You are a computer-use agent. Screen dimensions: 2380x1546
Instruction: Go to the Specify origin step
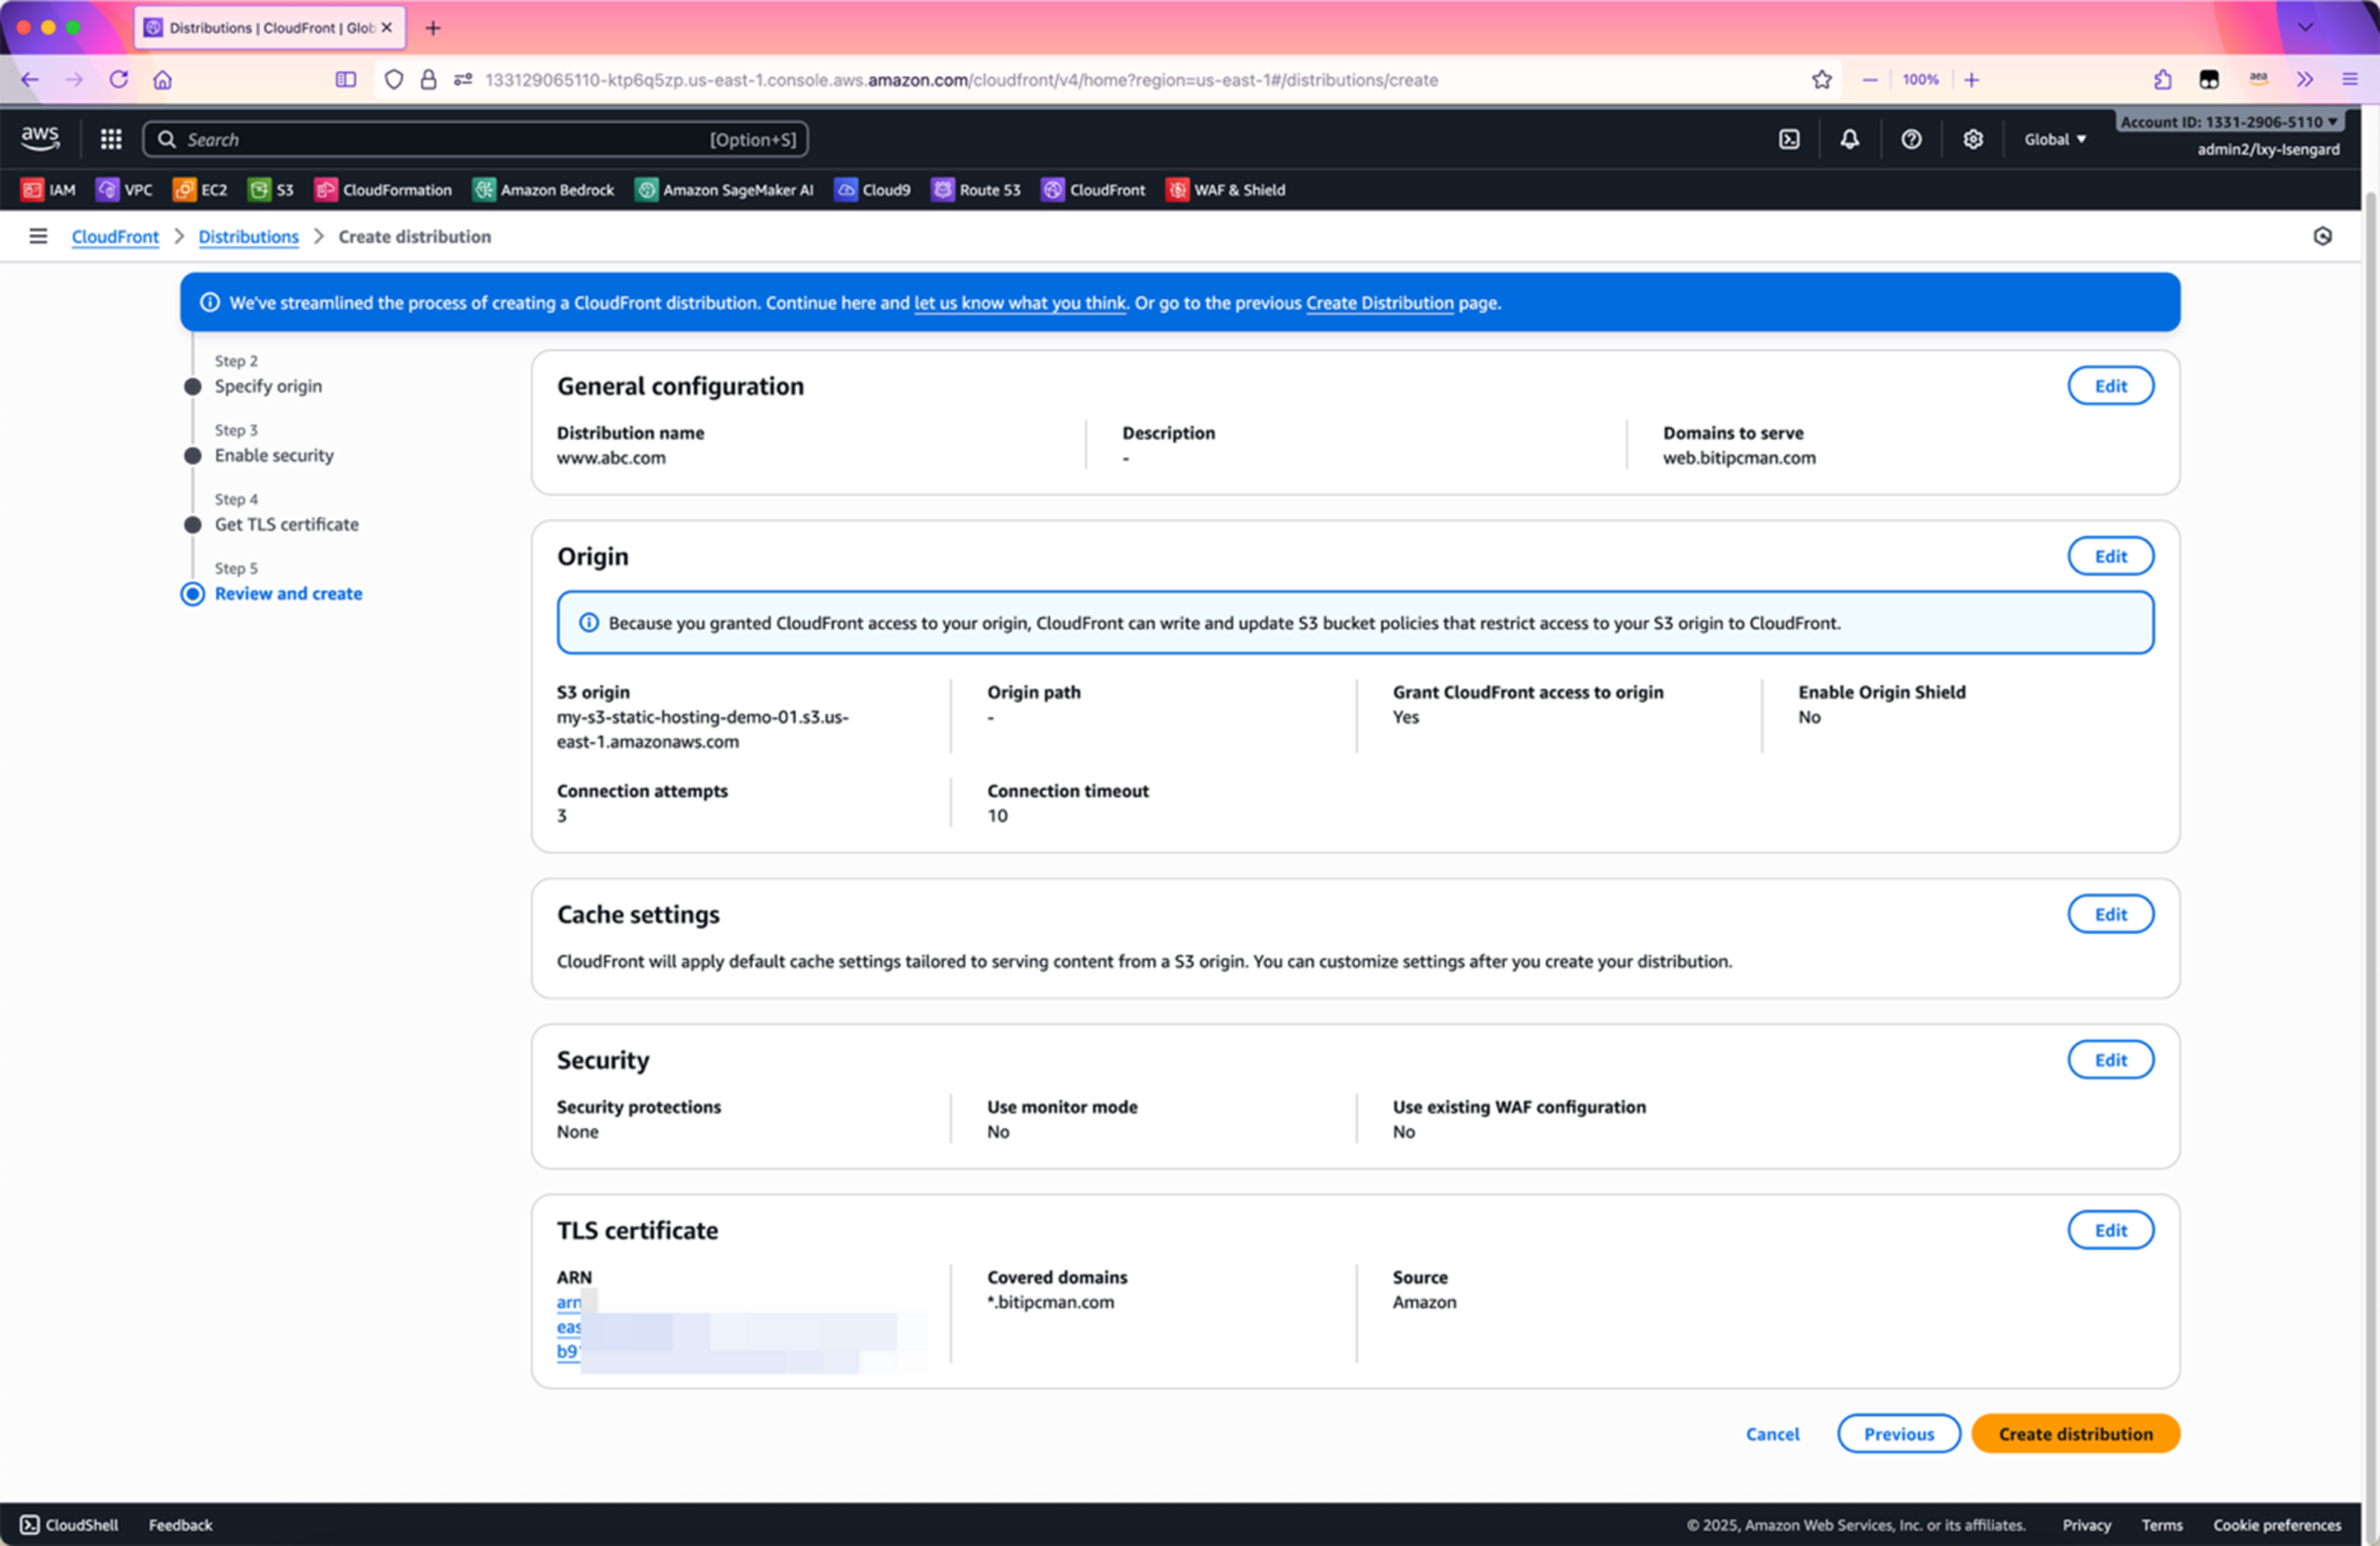point(268,386)
